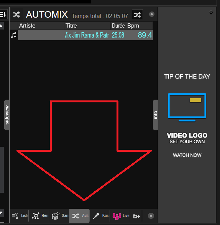Click the WATCH NOW link

click(187, 155)
